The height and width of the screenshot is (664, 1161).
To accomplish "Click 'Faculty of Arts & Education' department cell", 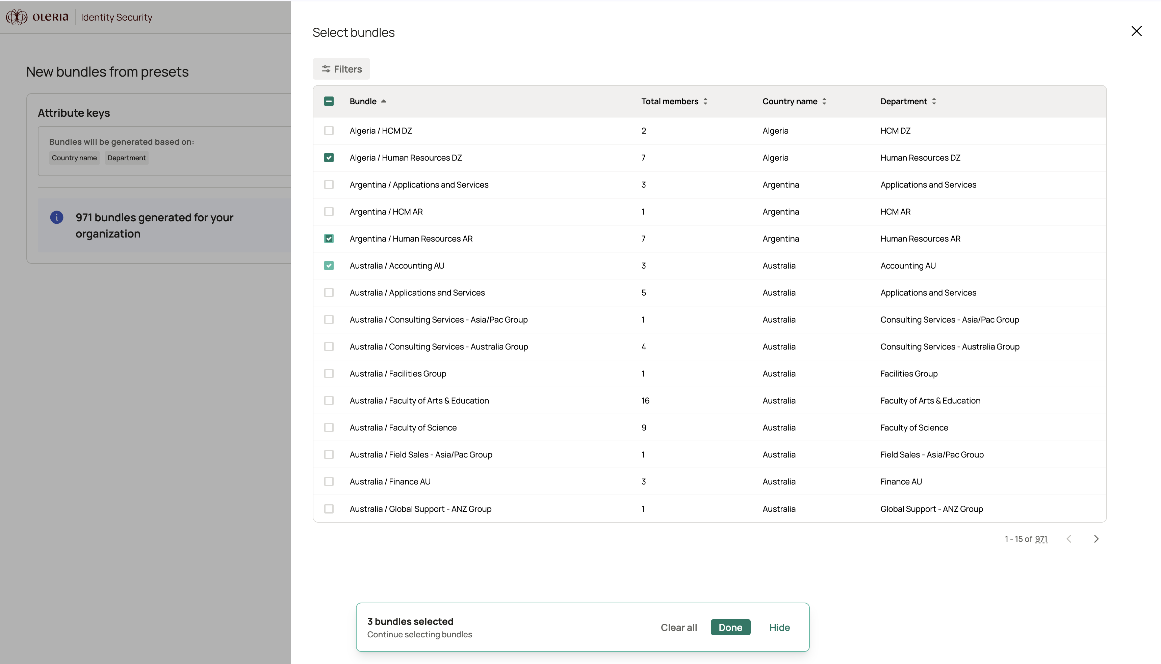I will click(x=930, y=400).
